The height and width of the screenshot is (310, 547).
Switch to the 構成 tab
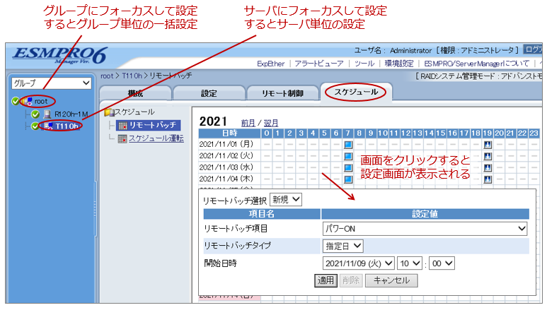tap(135, 93)
